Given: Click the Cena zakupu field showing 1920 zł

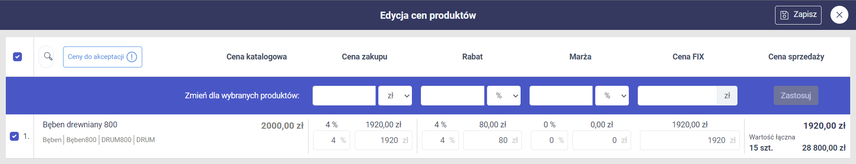Looking at the screenshot, I should tap(383, 140).
